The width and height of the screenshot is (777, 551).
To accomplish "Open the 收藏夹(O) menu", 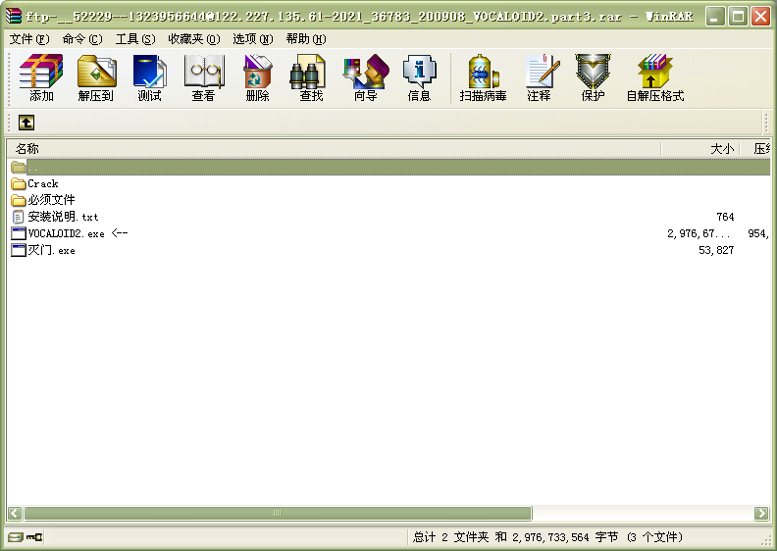I will [193, 38].
